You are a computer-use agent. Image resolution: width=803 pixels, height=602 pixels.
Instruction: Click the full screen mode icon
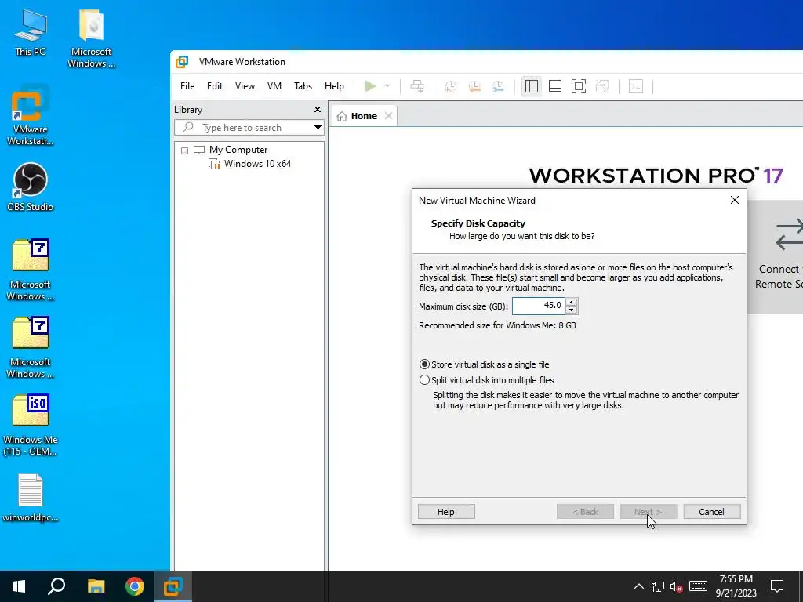coord(579,86)
